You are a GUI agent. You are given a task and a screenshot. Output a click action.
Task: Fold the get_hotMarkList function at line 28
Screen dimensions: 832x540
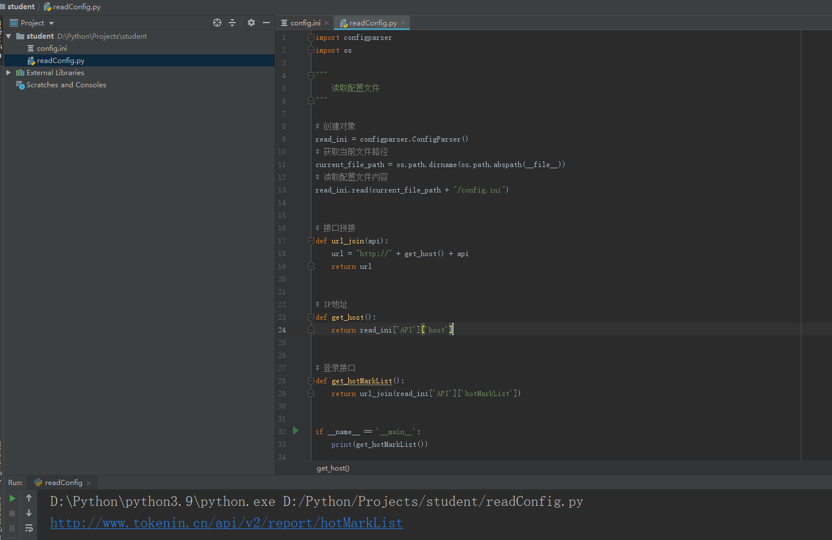[311, 381]
